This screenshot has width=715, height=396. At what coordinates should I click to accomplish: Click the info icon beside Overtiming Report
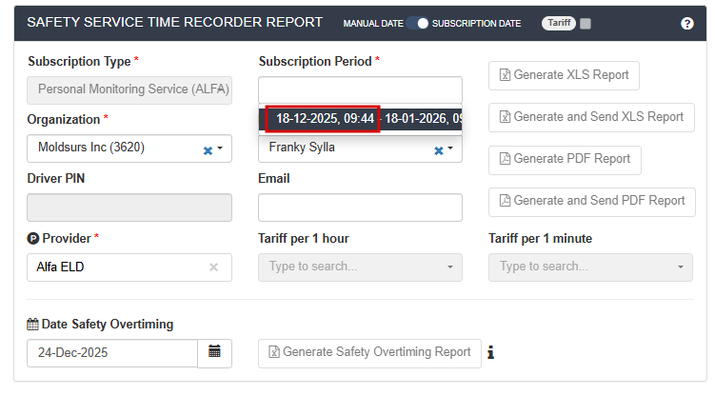[491, 353]
